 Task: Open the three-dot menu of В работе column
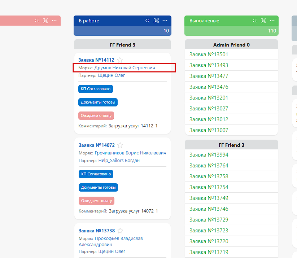coord(165,21)
